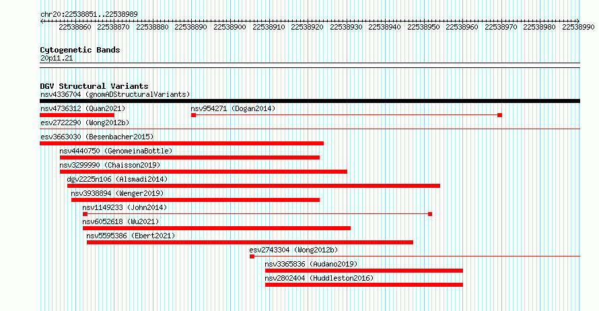
Task: Click ruler position 22538940
Action: pos(385,27)
